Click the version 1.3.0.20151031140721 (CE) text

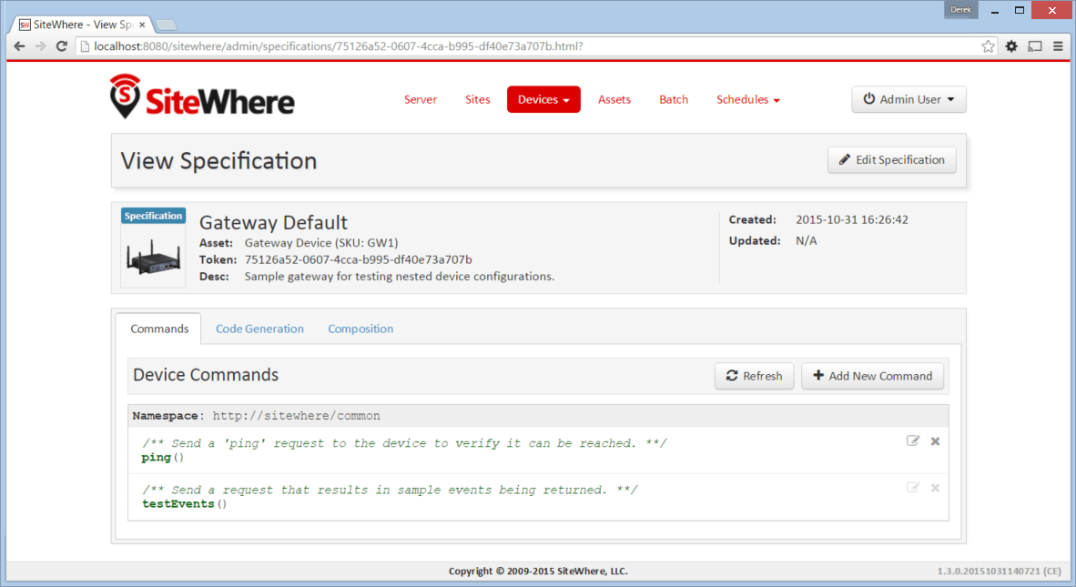coord(1000,571)
